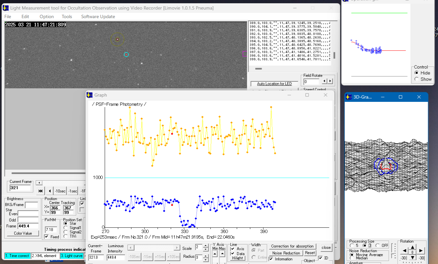Rotate 3D graph up with arrow

pos(412,247)
